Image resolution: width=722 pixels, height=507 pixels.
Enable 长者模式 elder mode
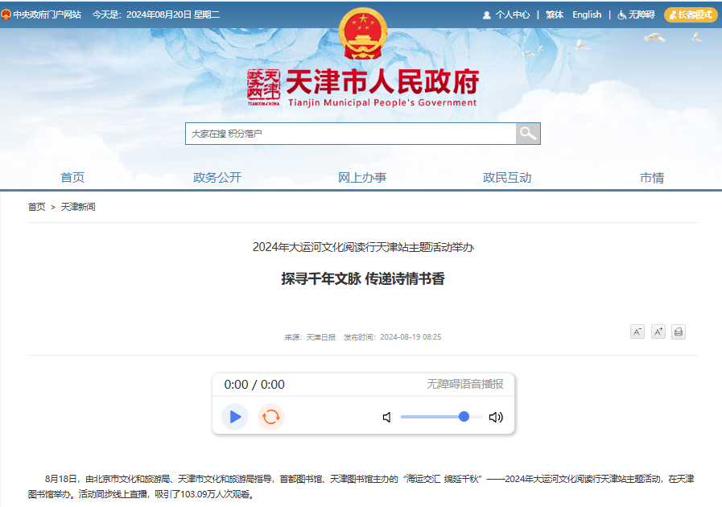point(691,14)
